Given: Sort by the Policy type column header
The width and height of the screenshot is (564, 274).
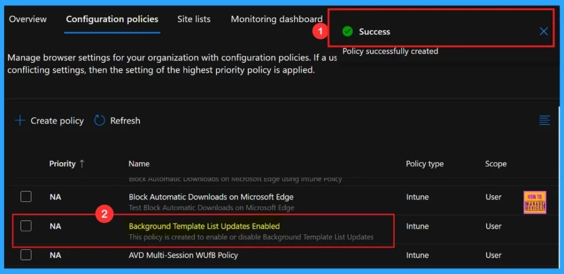Looking at the screenshot, I should [425, 164].
